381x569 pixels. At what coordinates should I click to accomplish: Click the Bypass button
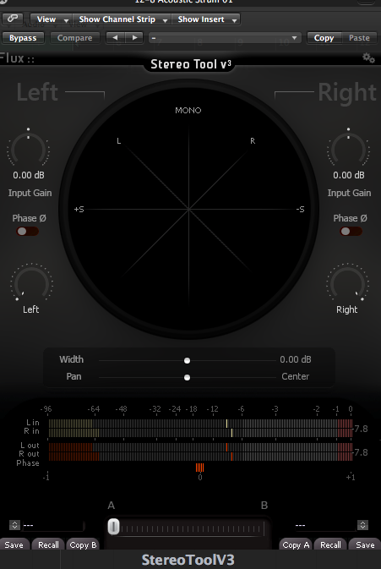tap(23, 38)
